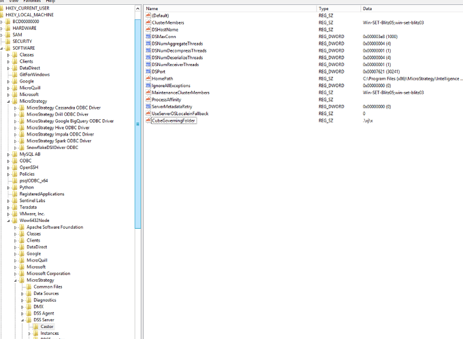Click the ServerMetadataRetry value icon
Screen dimensions: 463x339
click(x=148, y=106)
